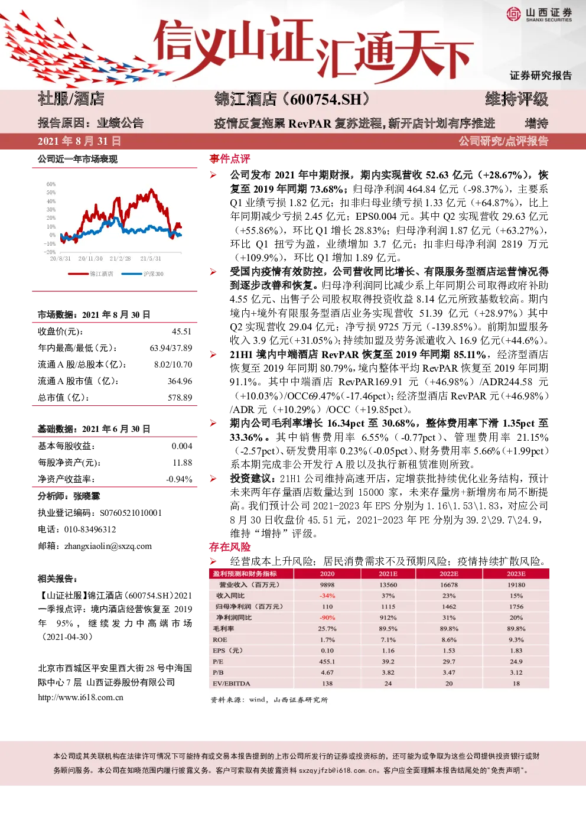
Task: Click the total market value 578.89
Action: pyautogui.click(x=180, y=398)
